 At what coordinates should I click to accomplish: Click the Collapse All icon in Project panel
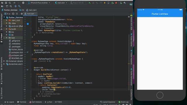(17, 14)
